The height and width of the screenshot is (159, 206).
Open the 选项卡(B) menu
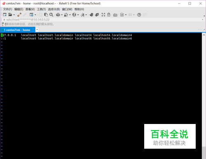(54, 9)
